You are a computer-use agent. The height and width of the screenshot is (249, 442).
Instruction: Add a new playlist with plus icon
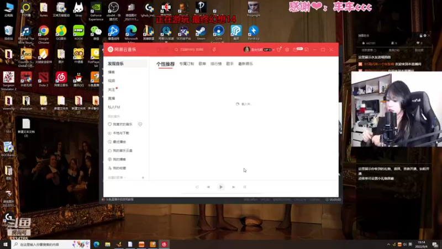pos(143,178)
